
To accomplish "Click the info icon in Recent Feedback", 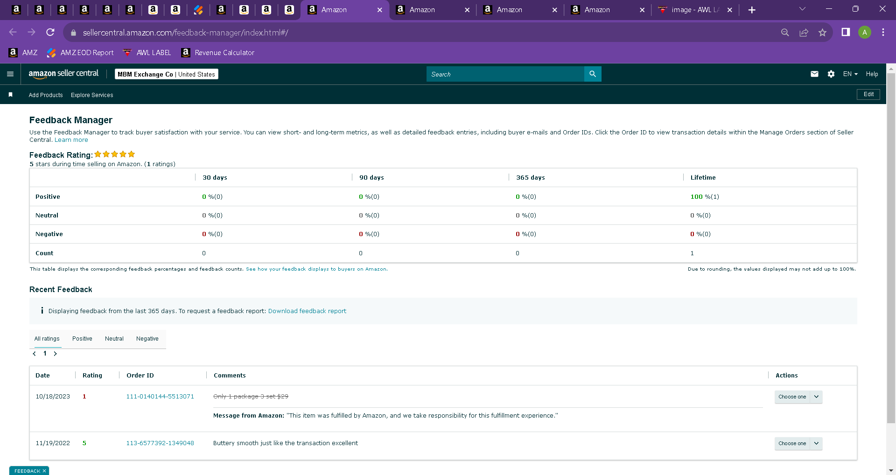I will [x=42, y=310].
